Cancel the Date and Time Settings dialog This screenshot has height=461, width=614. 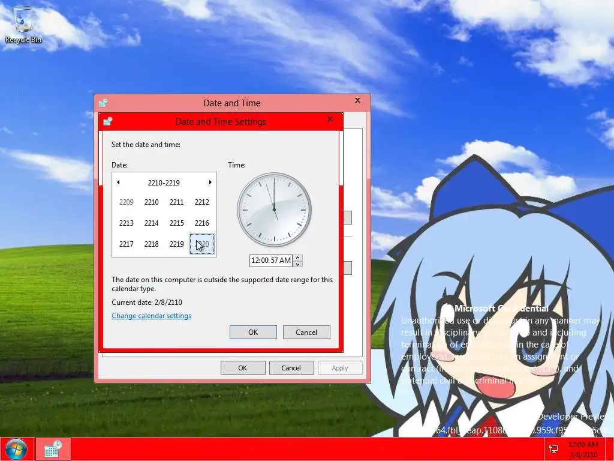306,332
